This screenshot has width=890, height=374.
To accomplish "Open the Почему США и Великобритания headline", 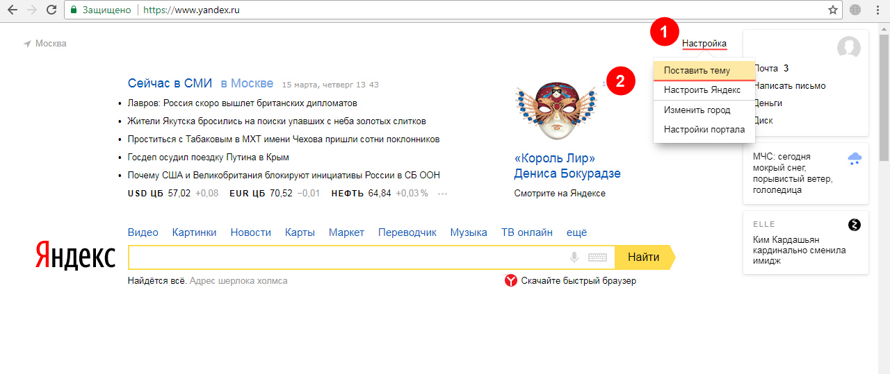I will click(284, 176).
